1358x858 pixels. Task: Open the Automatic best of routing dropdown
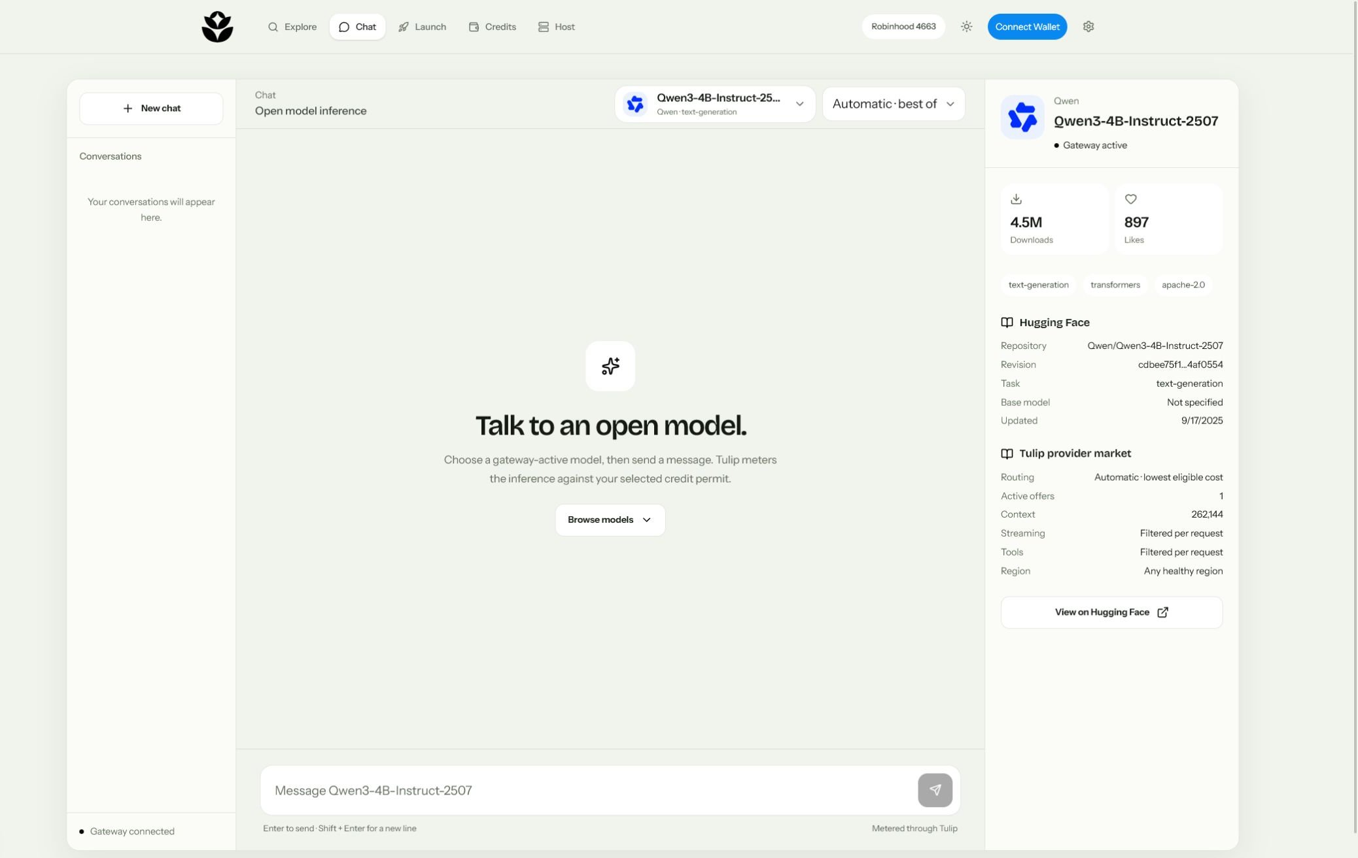pos(894,104)
